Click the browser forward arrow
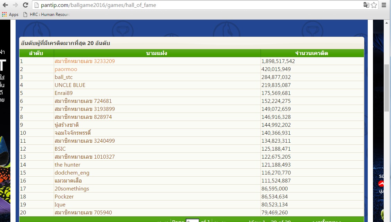The height and width of the screenshot is (222, 391). point(15,5)
